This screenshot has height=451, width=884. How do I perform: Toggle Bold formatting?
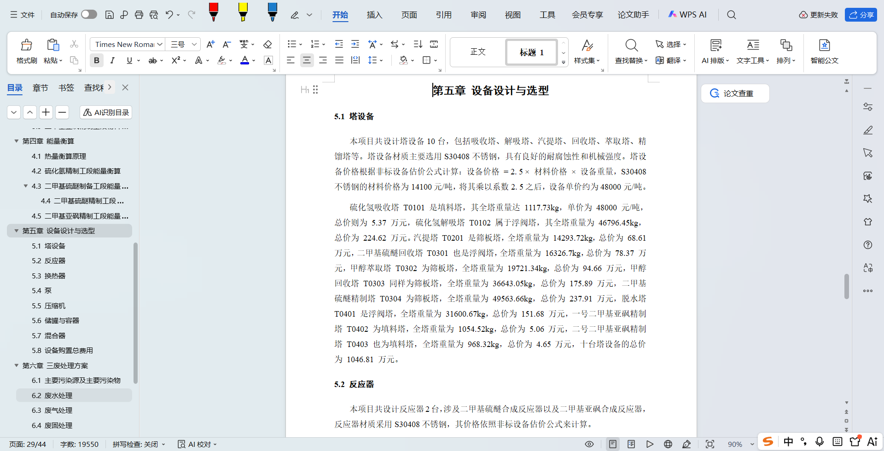click(x=96, y=60)
